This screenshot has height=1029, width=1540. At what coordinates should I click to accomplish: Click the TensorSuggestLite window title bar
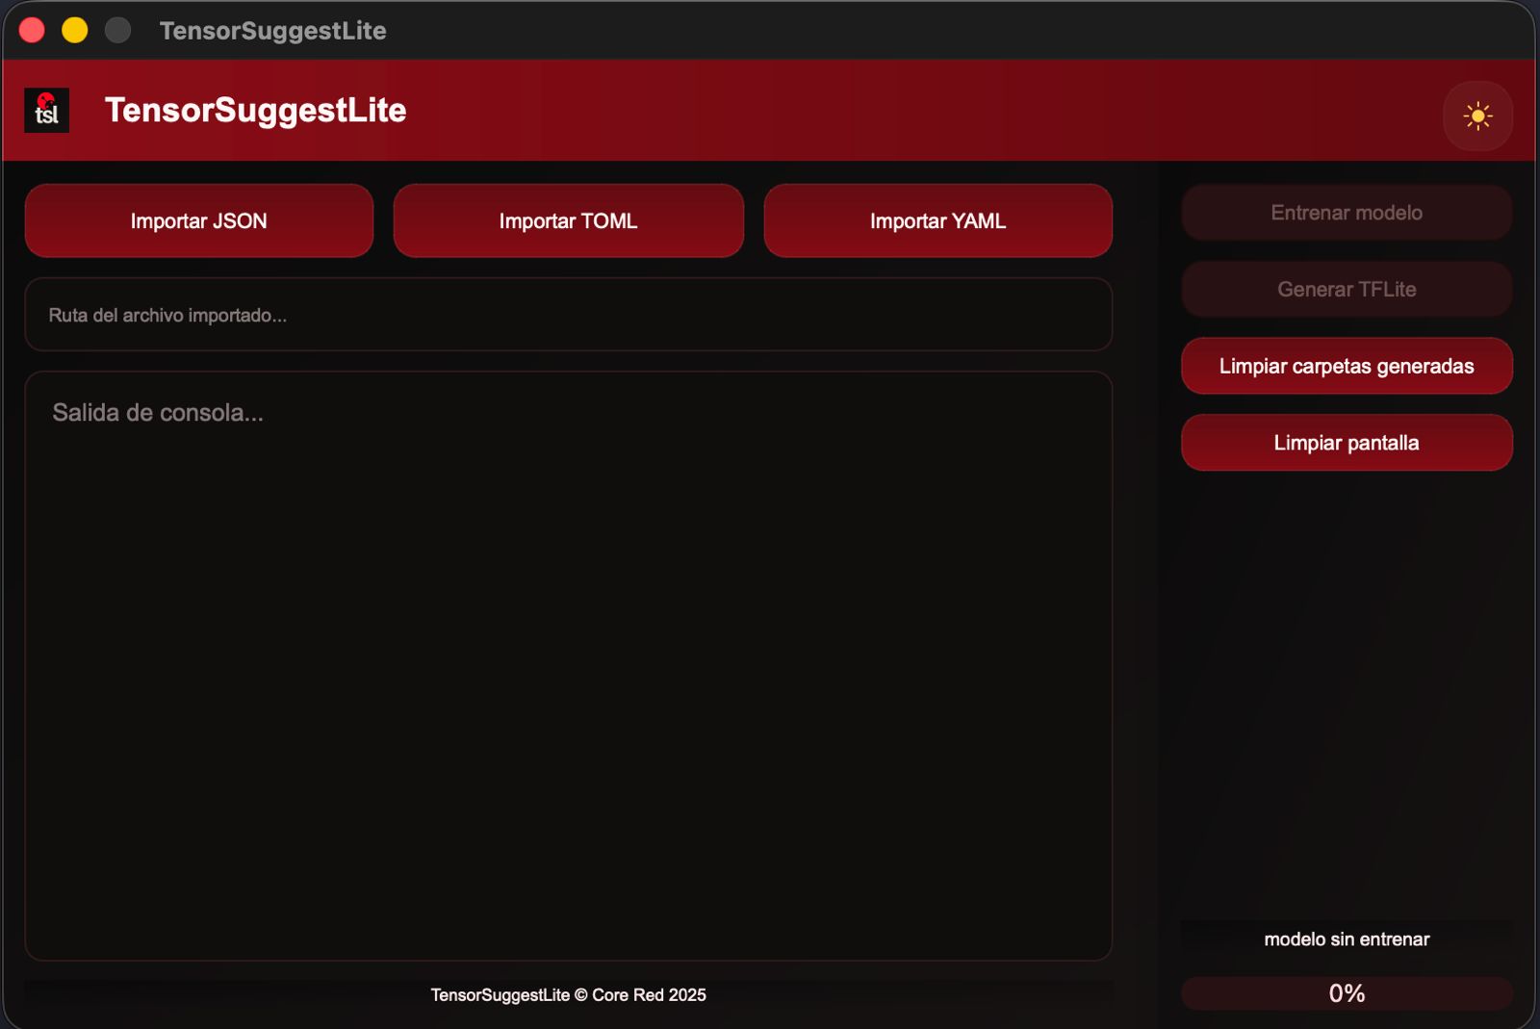[272, 31]
